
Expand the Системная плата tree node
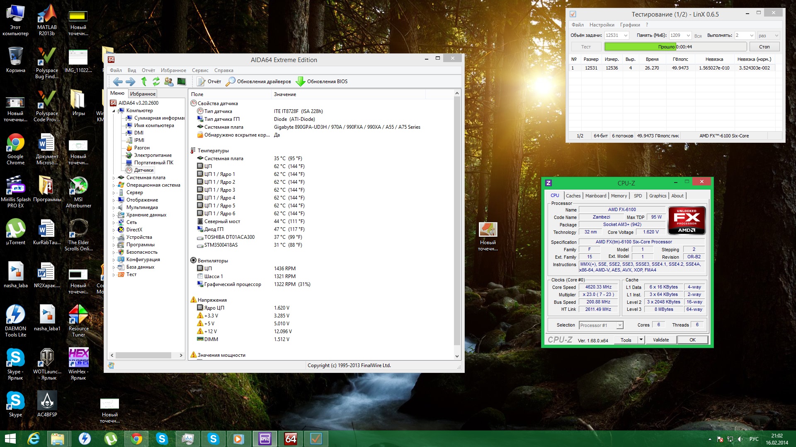click(114, 178)
